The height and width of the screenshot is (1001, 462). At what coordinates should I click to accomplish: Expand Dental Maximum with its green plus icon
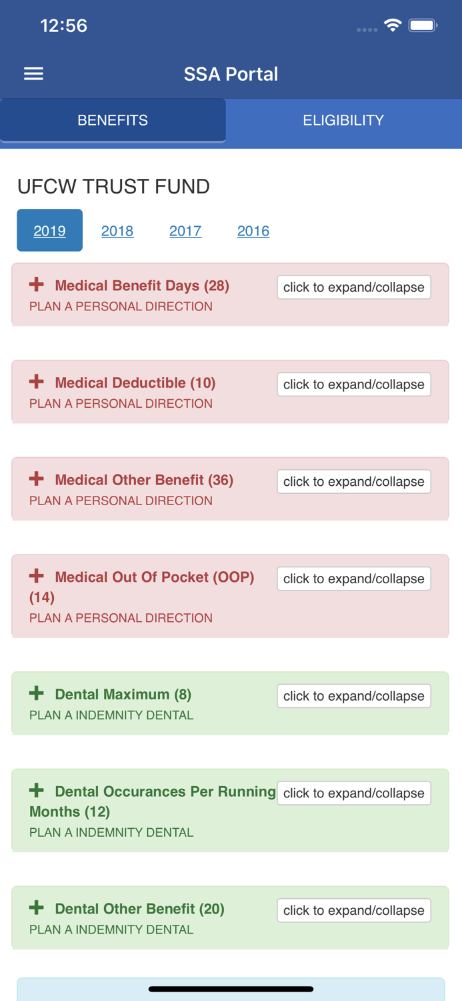36,692
